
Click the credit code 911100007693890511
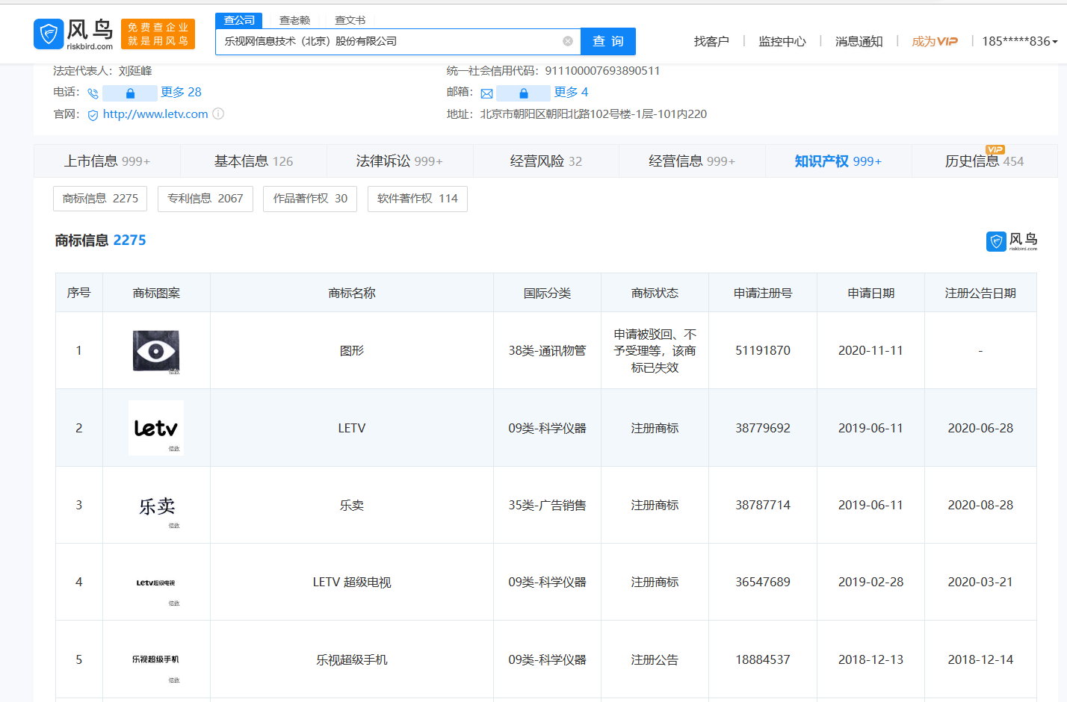pos(602,71)
